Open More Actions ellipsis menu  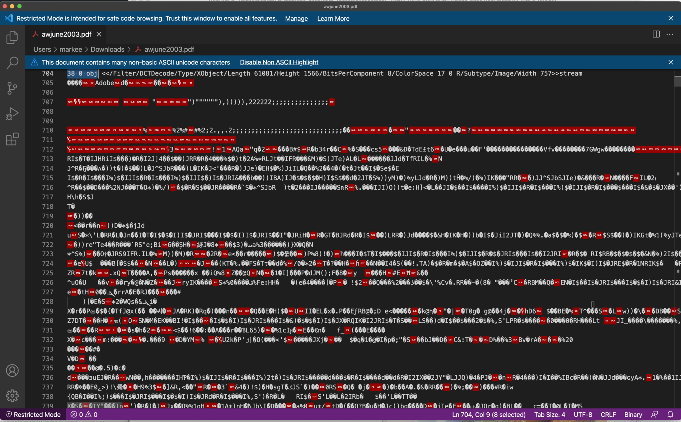point(670,34)
